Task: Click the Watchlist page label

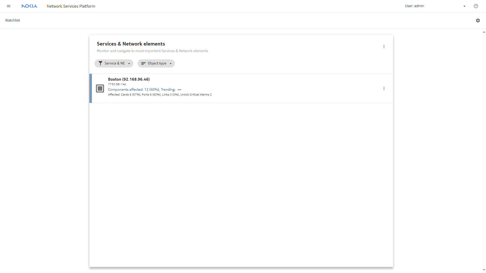Action: click(x=13, y=20)
